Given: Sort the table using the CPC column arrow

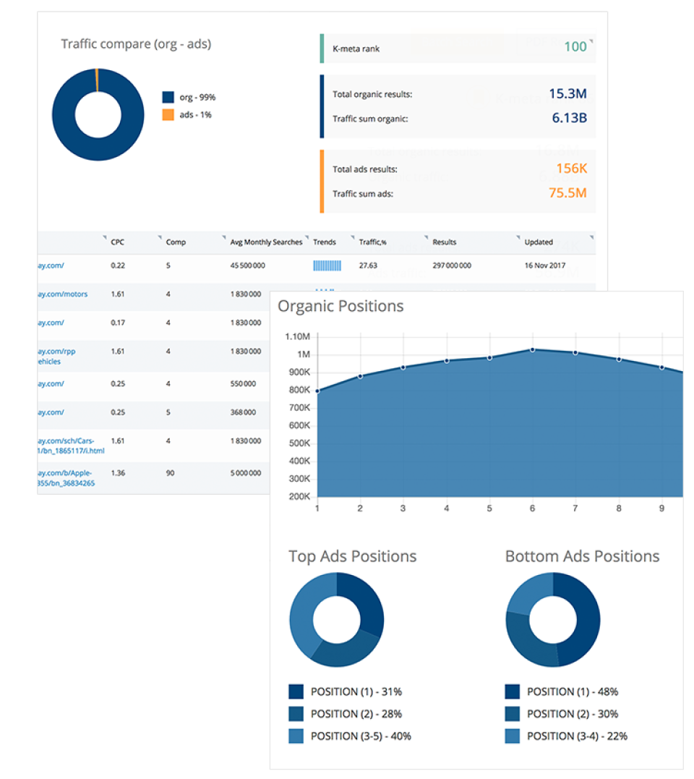Looking at the screenshot, I should [105, 237].
